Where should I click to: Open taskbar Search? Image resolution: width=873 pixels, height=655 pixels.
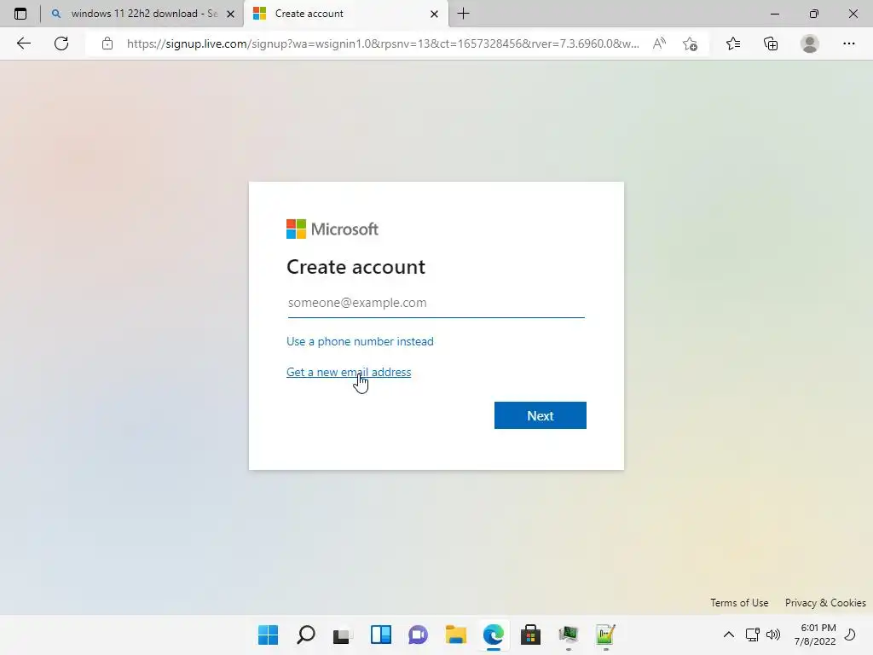pyautogui.click(x=306, y=635)
